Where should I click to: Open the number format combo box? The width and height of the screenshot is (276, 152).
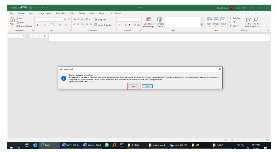click(x=129, y=20)
